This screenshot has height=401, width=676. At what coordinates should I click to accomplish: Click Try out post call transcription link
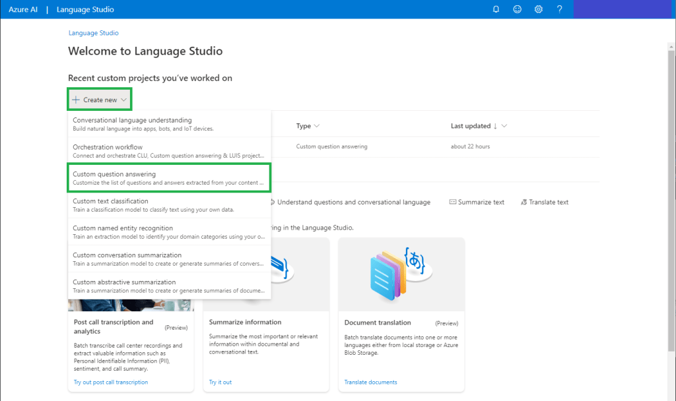point(111,382)
